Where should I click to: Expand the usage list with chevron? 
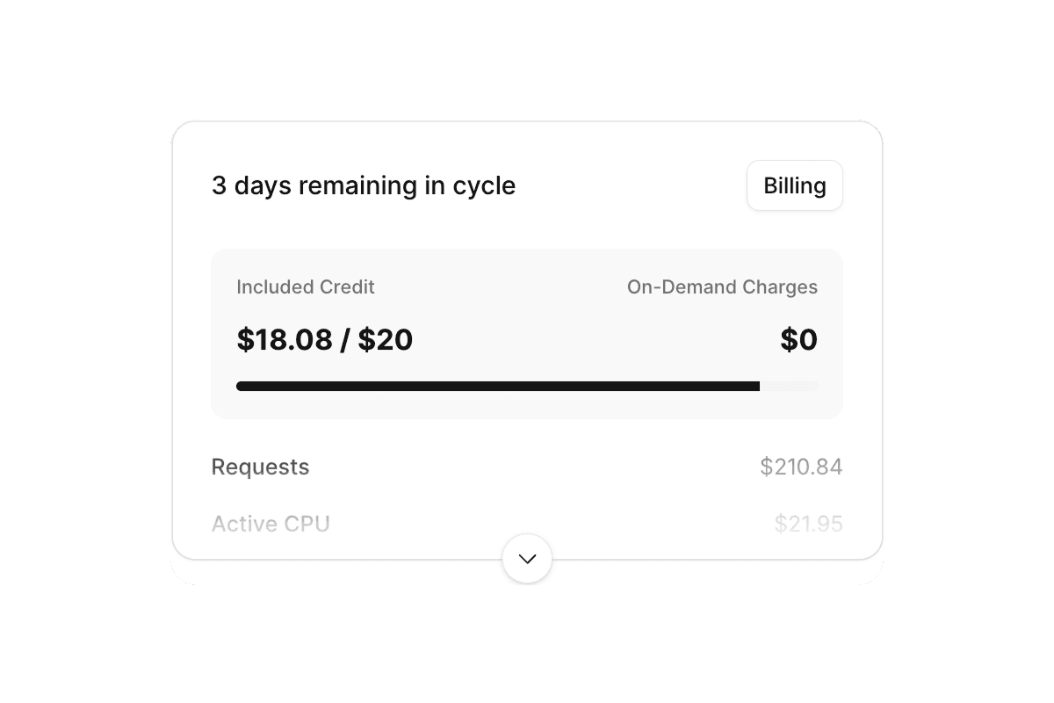[527, 559]
